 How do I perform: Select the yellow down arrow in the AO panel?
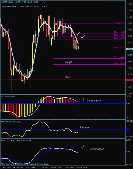coord(83,100)
